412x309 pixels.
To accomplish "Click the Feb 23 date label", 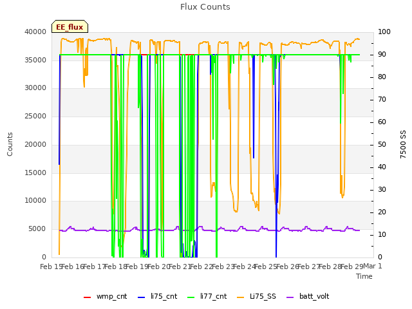I will pos(223,267).
